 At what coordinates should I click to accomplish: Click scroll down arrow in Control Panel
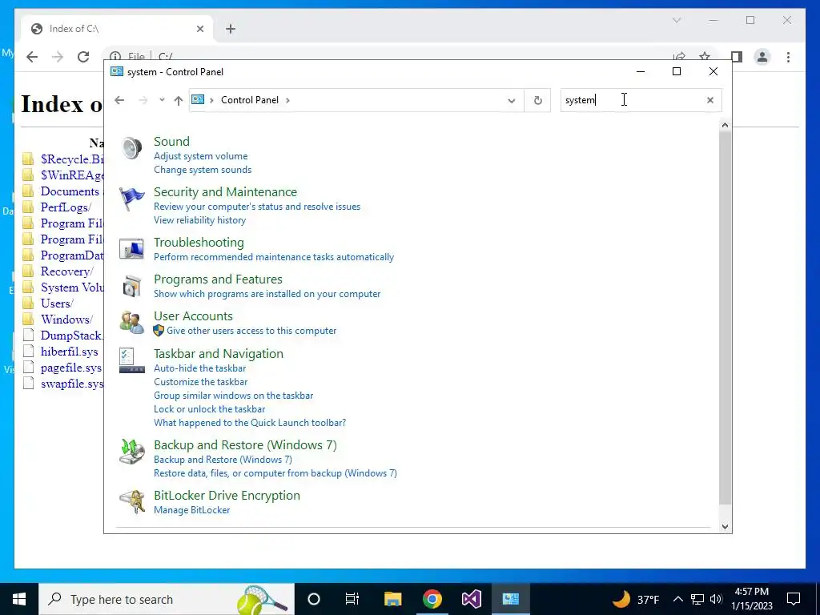pos(724,526)
